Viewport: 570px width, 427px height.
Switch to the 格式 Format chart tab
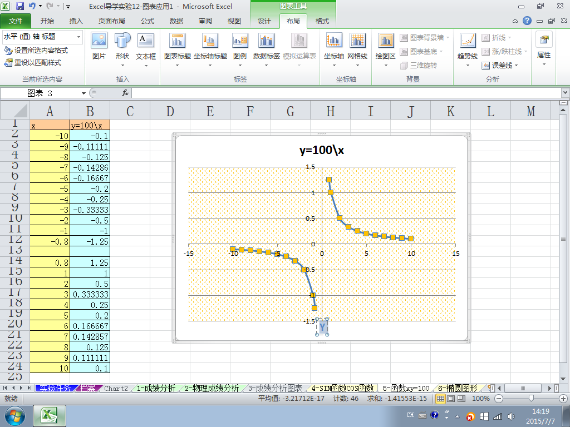322,21
